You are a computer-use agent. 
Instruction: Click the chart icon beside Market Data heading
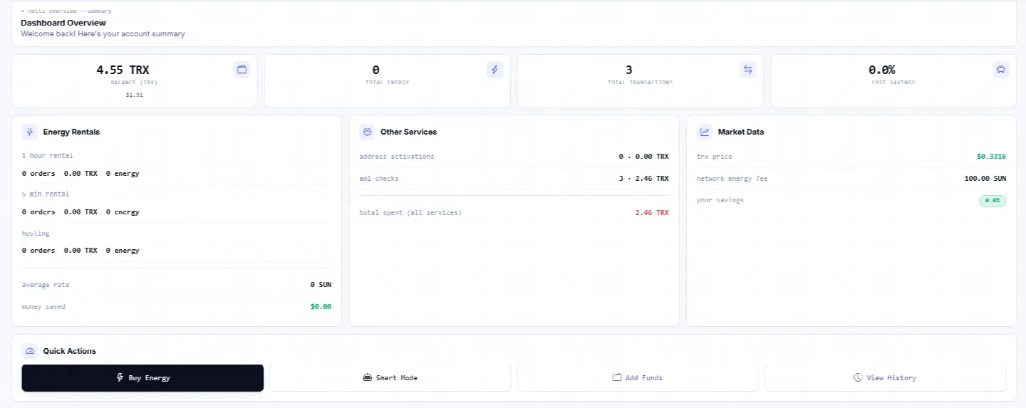[705, 132]
